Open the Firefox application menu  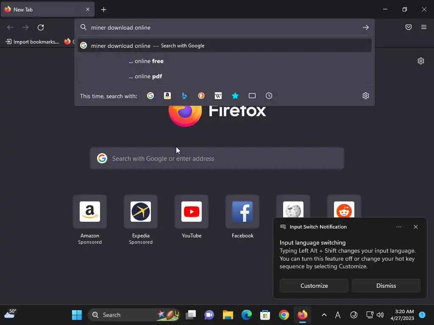[424, 27]
